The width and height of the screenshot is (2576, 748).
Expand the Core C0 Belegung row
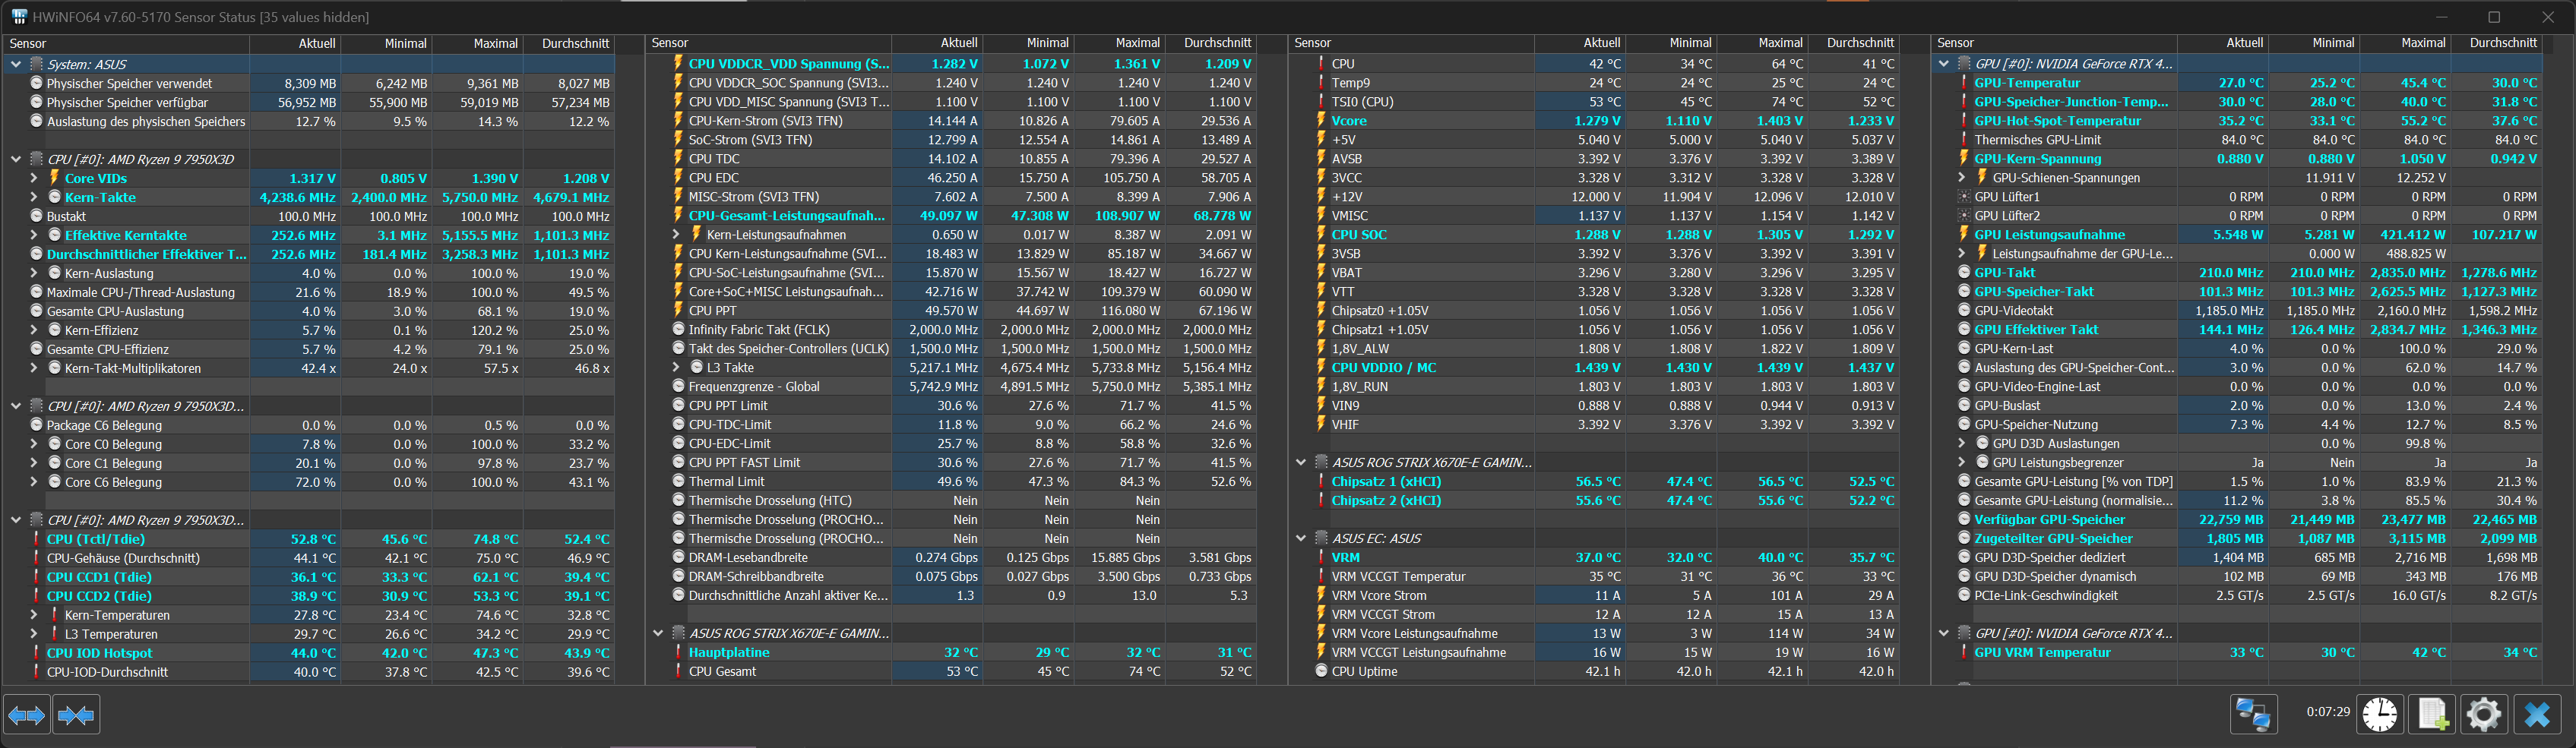(x=34, y=444)
